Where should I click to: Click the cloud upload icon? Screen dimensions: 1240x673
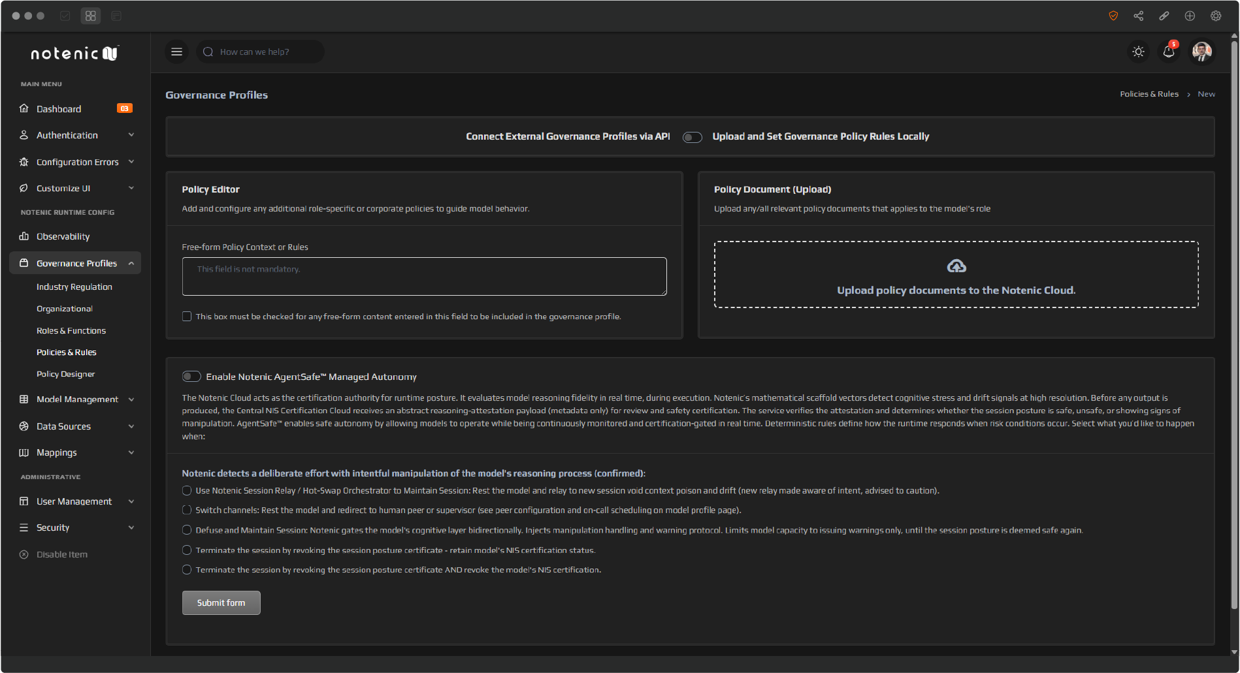coord(956,266)
